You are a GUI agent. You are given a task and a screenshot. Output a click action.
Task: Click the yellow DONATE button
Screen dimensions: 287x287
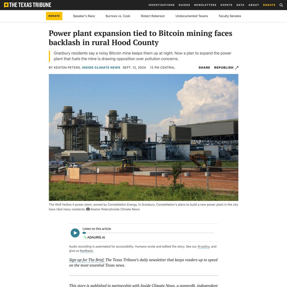click(x=54, y=16)
